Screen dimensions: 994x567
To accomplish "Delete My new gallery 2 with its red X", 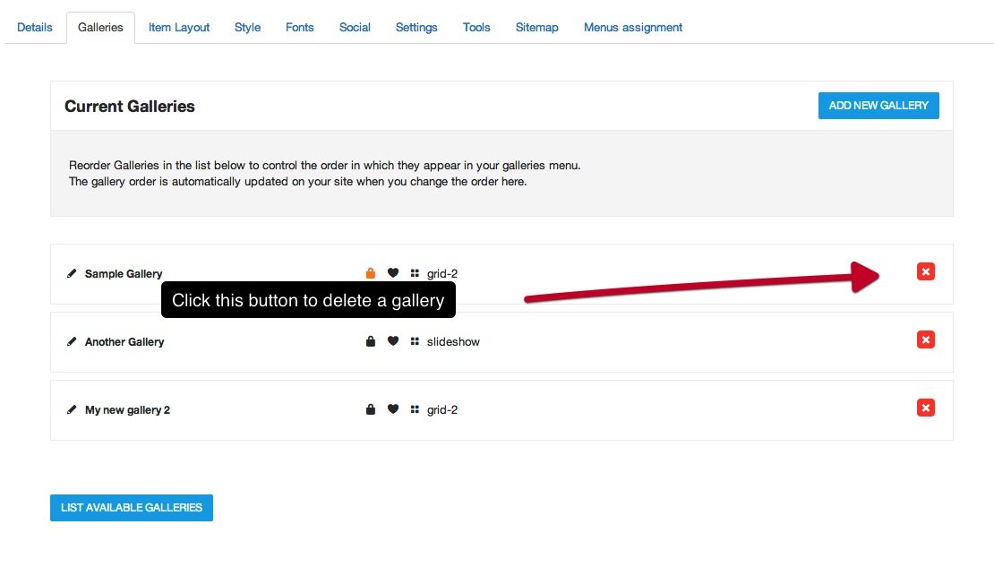I will 926,408.
